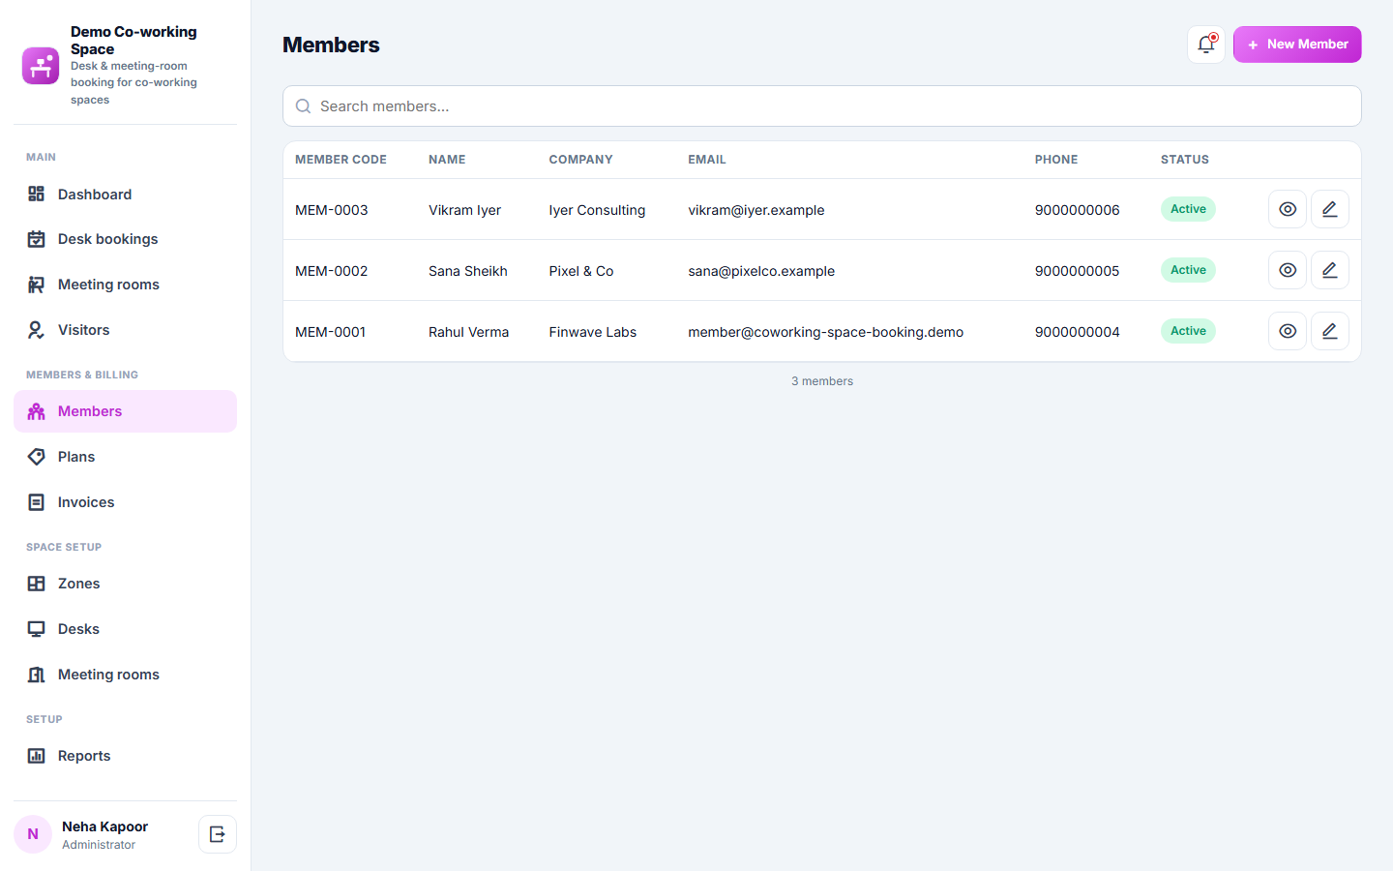The height and width of the screenshot is (871, 1393).
Task: View details for Sana Sheikh
Action: pyautogui.click(x=1288, y=270)
